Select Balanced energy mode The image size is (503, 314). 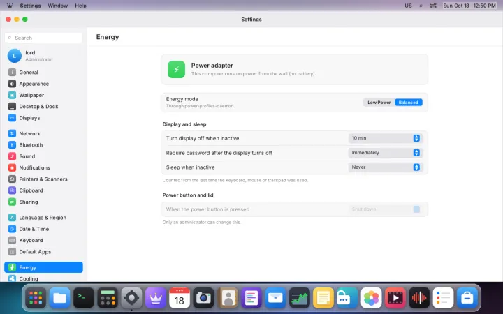409,103
